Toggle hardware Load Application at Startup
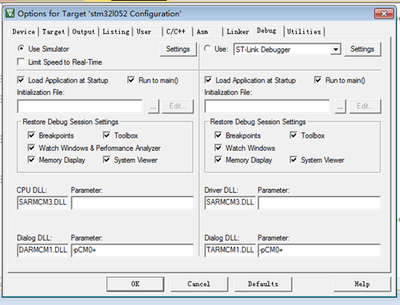400x305 pixels. [208, 80]
